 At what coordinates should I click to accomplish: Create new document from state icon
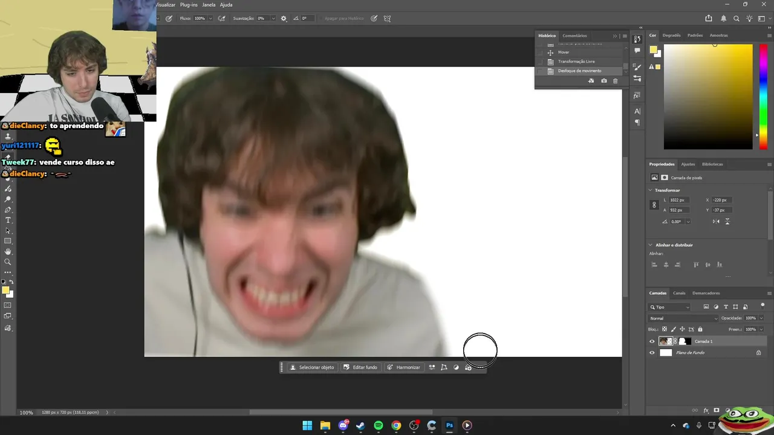pos(591,81)
